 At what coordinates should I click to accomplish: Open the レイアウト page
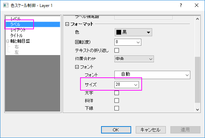pyautogui.click(x=18, y=30)
